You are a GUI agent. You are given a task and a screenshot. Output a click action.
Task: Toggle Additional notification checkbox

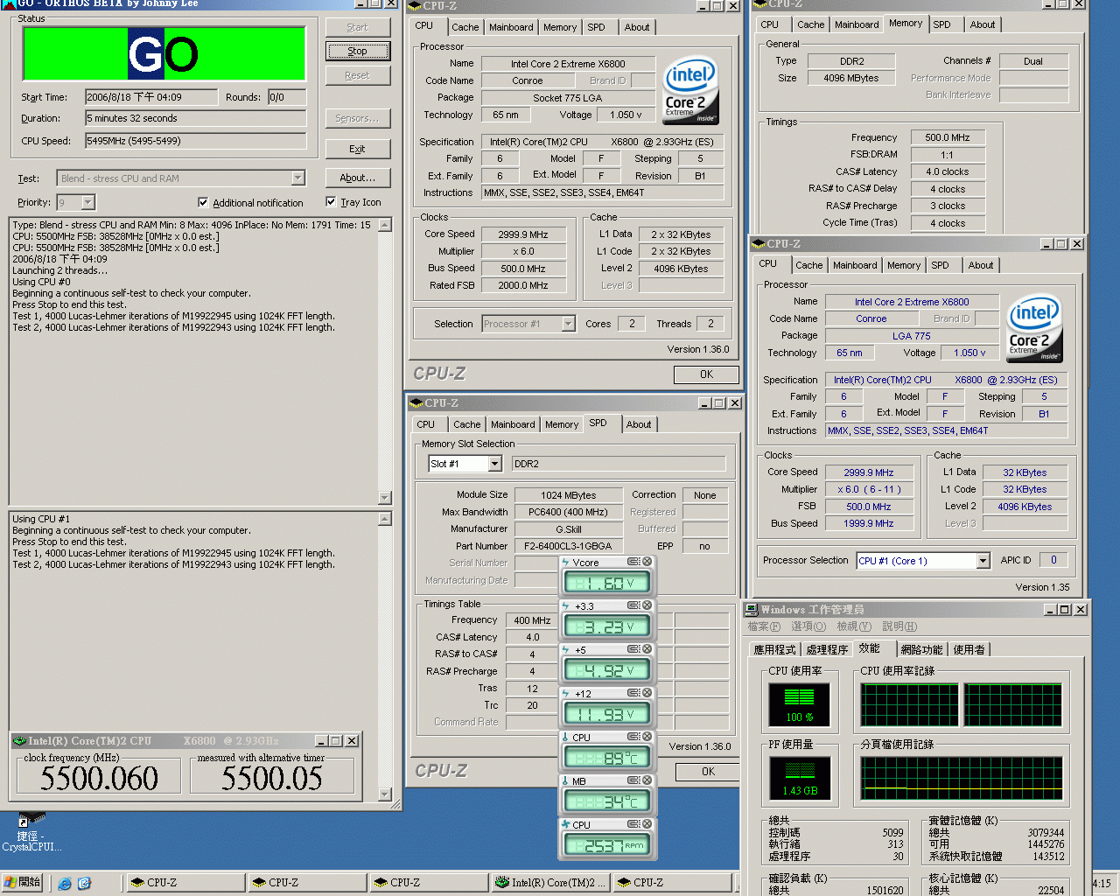click(x=203, y=202)
